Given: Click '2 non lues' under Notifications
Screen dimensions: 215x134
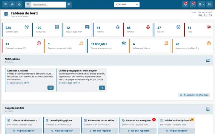Looking at the screenshot, I should [9, 62].
